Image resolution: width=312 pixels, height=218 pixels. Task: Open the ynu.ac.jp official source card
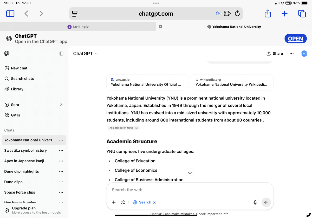point(147,82)
